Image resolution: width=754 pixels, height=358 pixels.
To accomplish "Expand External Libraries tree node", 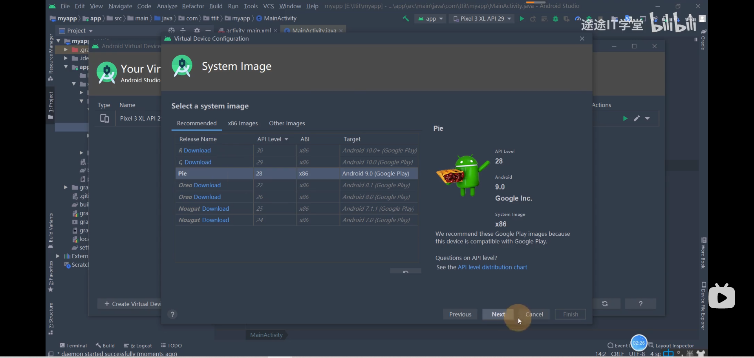I will coord(58,256).
